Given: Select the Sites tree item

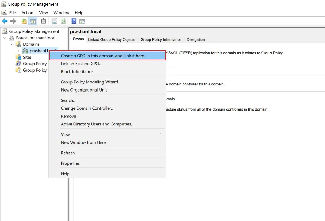Looking at the screenshot, I should click(x=27, y=57).
